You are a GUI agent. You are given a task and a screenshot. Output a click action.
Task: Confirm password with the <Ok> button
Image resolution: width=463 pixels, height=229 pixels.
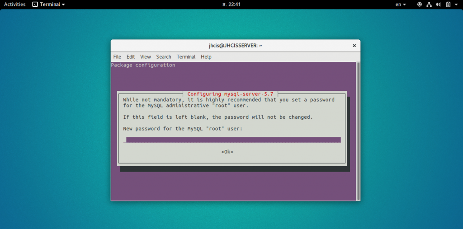point(227,152)
